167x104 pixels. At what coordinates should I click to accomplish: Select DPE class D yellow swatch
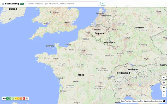point(16,99)
